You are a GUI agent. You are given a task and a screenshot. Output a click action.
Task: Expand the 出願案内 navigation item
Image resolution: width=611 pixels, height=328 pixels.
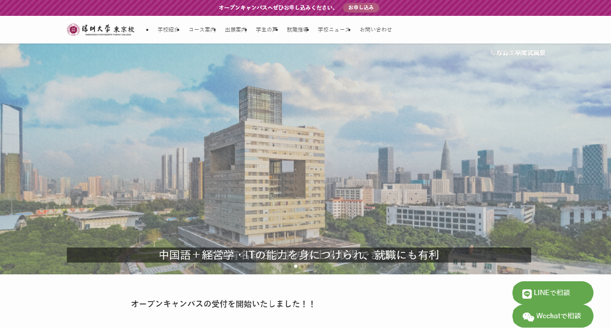click(x=235, y=30)
